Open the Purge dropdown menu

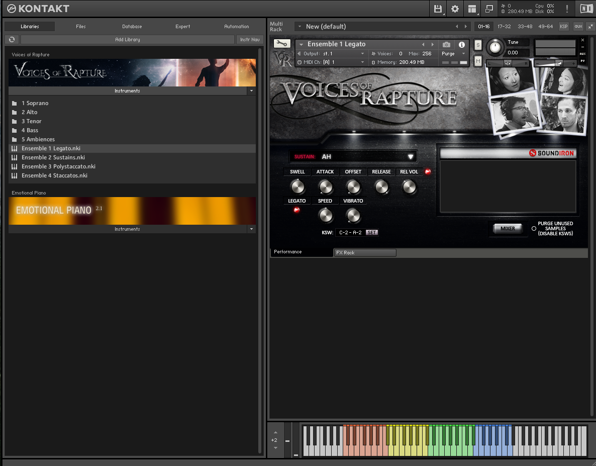pos(453,54)
